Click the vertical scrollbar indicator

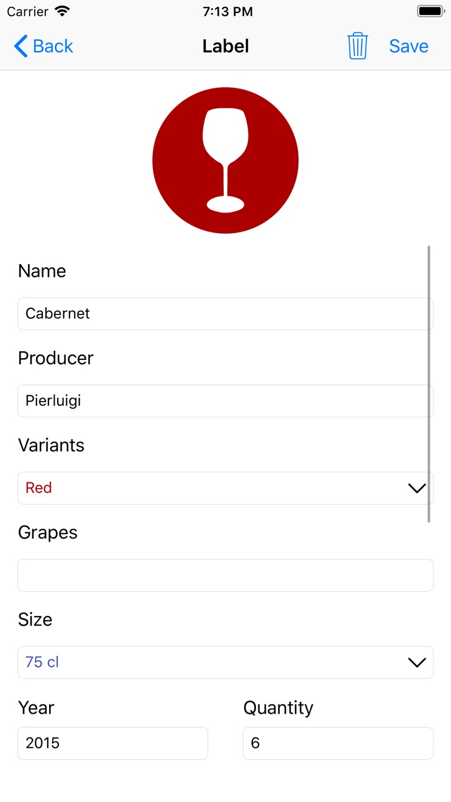pos(429,384)
